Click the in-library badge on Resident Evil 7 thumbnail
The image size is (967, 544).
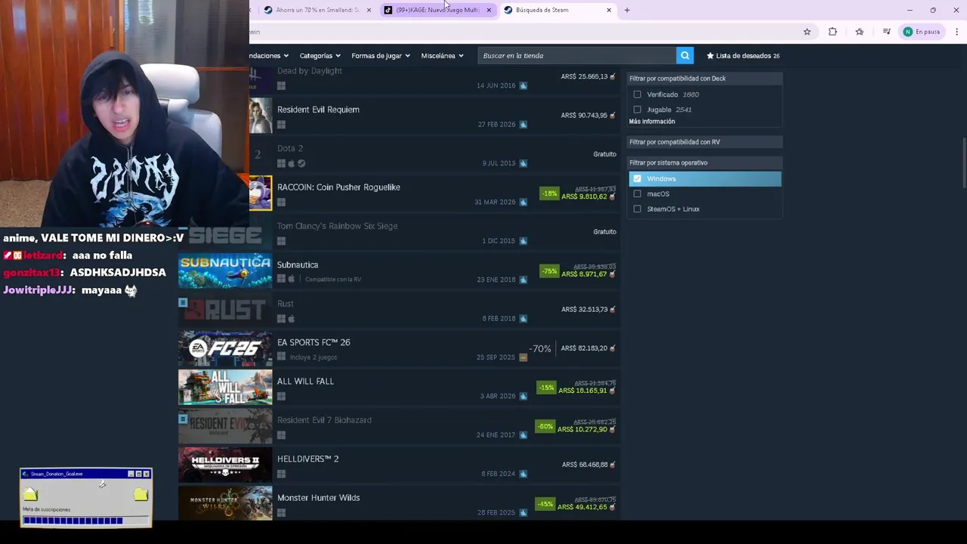pyautogui.click(x=183, y=419)
